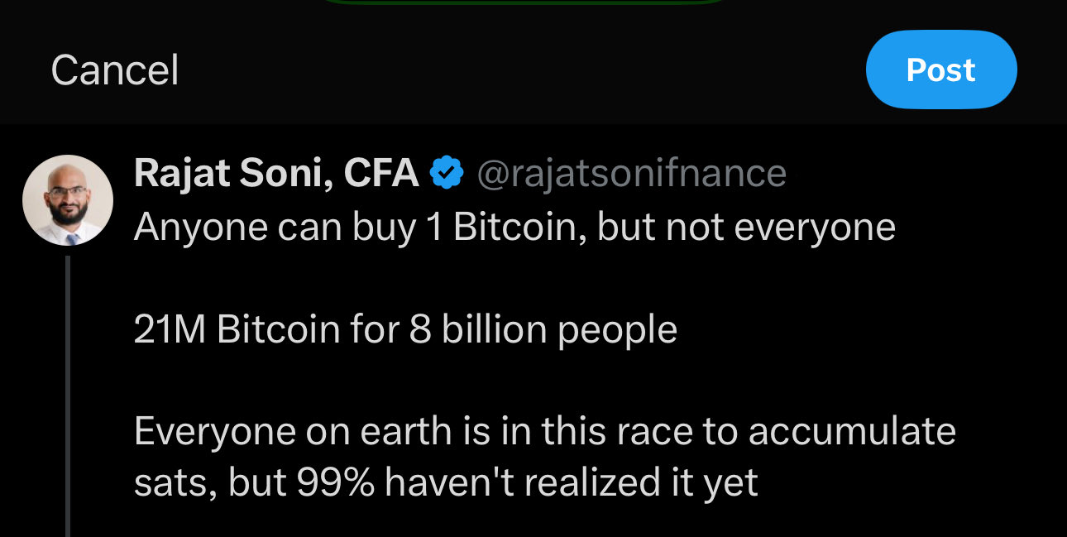
Task: Click the display name Rajat Soni
Action: pyautogui.click(x=232, y=174)
